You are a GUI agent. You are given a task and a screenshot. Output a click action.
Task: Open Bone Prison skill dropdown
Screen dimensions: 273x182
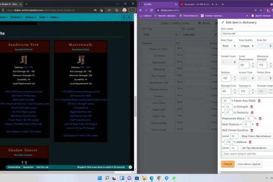[x=257, y=136]
